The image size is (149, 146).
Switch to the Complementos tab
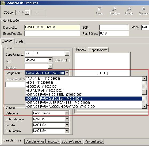(35, 141)
